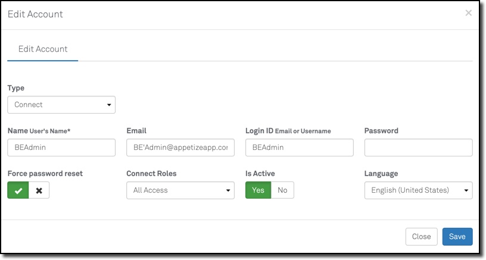486x260 pixels.
Task: Click the Name input field
Action: [61, 148]
